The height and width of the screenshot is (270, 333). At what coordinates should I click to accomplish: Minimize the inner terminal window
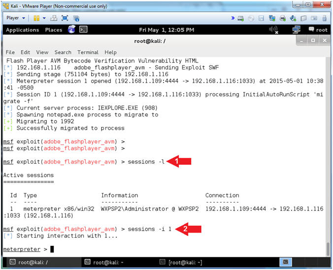pyautogui.click(x=301, y=40)
